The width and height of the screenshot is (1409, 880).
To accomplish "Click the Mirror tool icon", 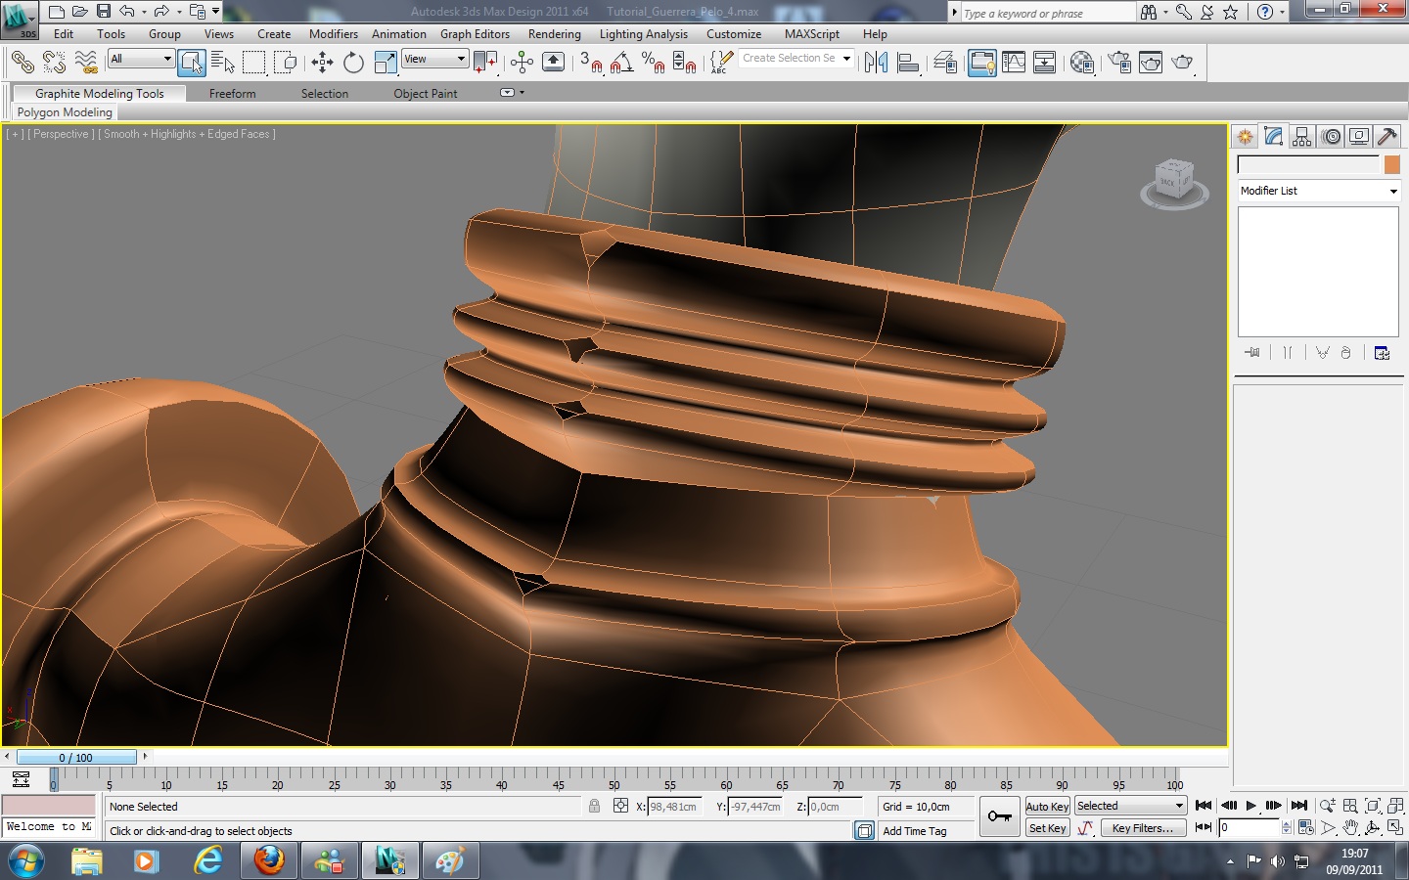I will coord(876,64).
